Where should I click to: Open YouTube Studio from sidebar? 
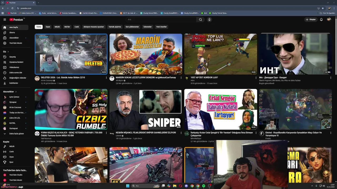coord(15,175)
